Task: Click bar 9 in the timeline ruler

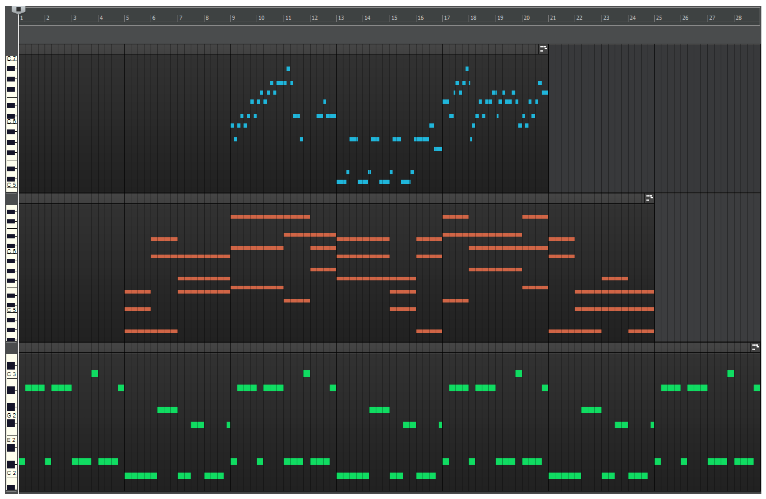Action: 234,18
